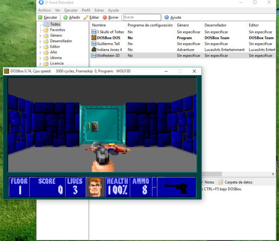Click the Ejecutar play icon in toolbar

(40, 17)
